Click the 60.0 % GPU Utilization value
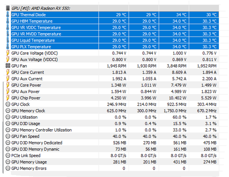 [179, 117]
